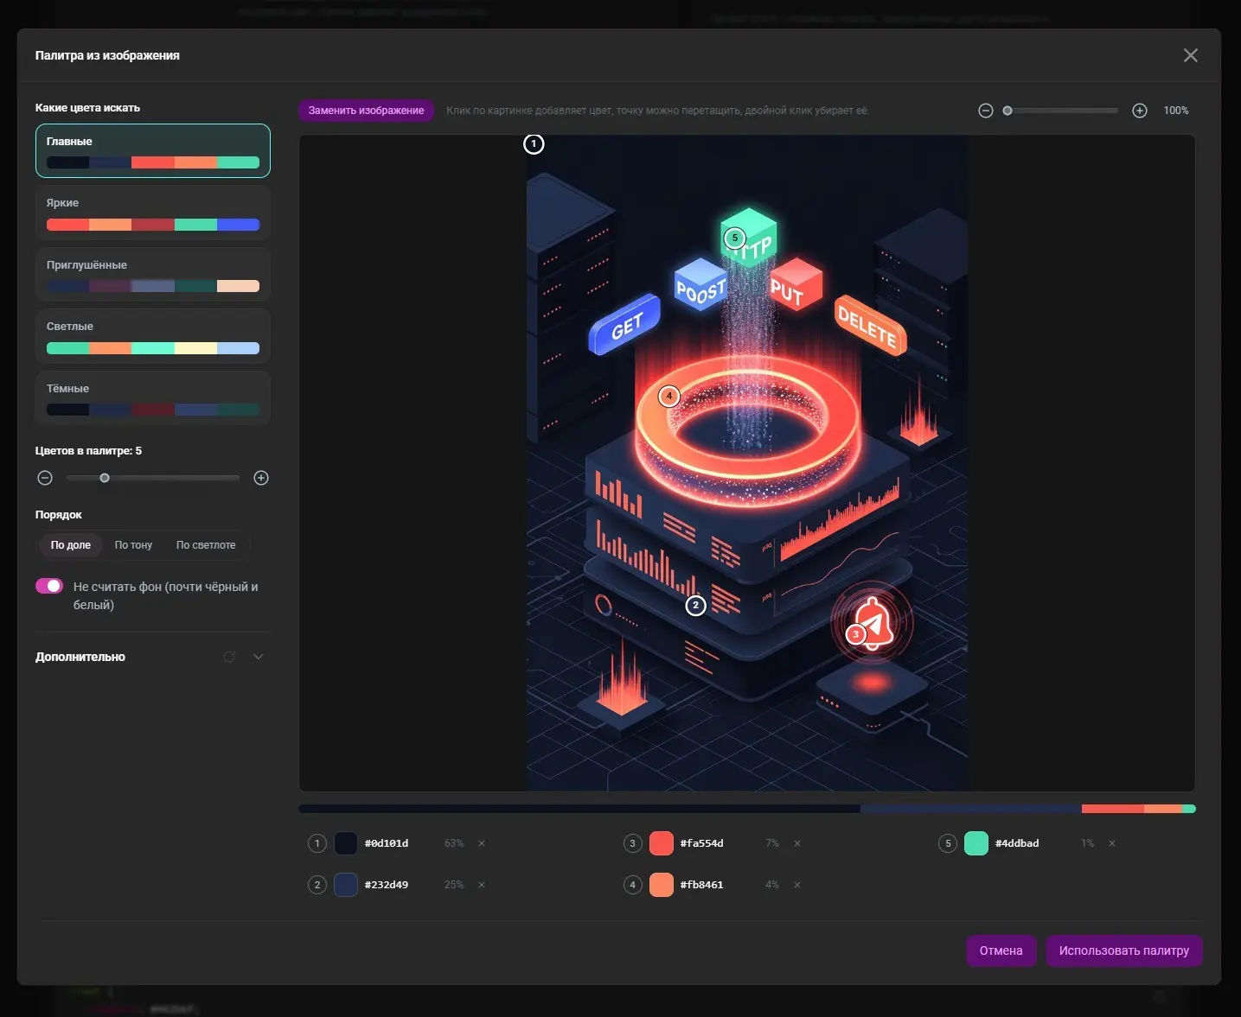Click Отмена button
1241x1017 pixels.
click(x=1001, y=950)
